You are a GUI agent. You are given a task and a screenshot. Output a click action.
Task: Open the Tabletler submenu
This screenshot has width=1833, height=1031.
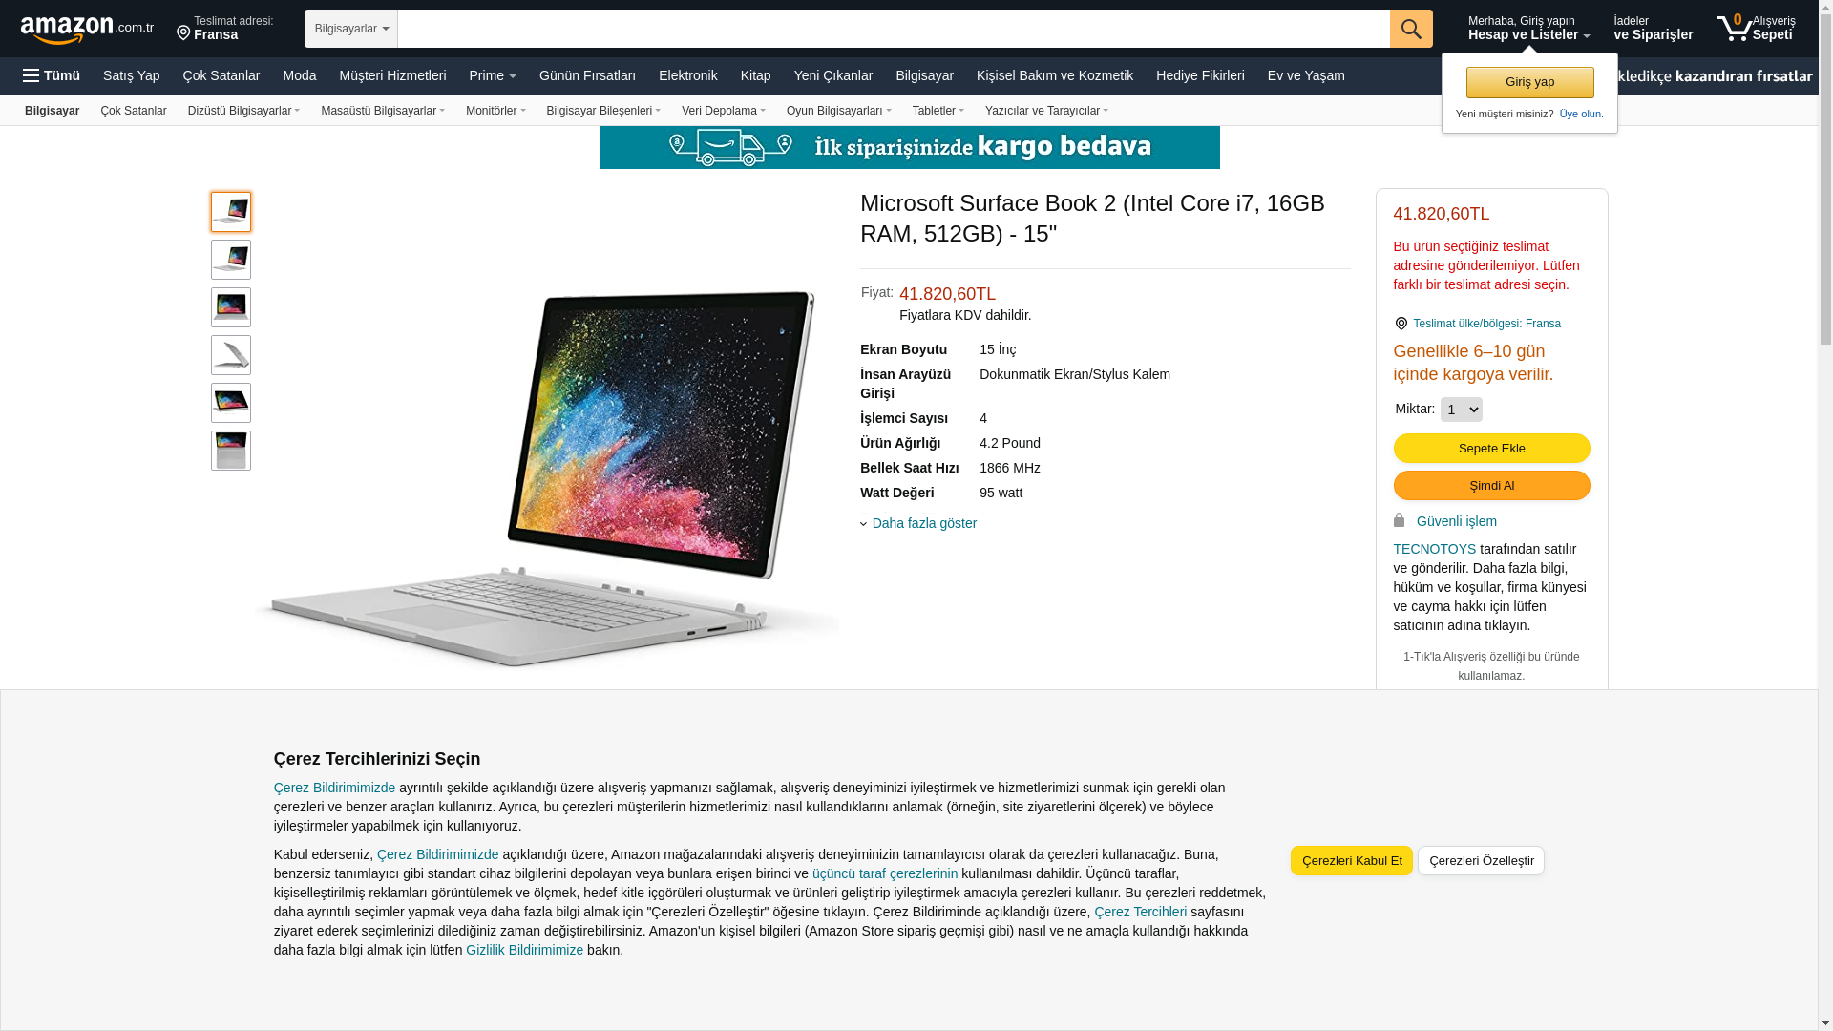pos(938,111)
